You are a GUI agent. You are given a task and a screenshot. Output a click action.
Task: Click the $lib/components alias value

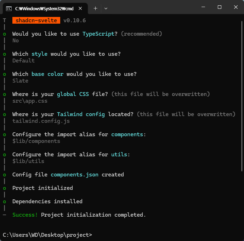point(36,141)
